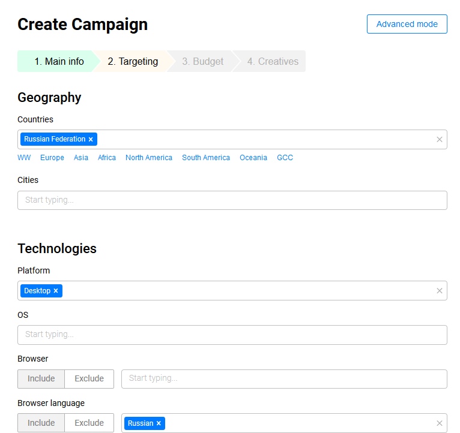Open the Budget step
The image size is (460, 433).
click(x=202, y=61)
